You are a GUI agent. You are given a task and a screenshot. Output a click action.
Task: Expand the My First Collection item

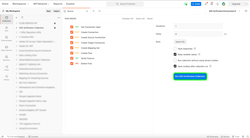click(x=16, y=83)
